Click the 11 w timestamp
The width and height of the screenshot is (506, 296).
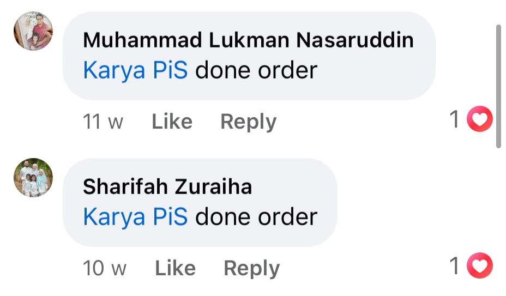coord(103,122)
